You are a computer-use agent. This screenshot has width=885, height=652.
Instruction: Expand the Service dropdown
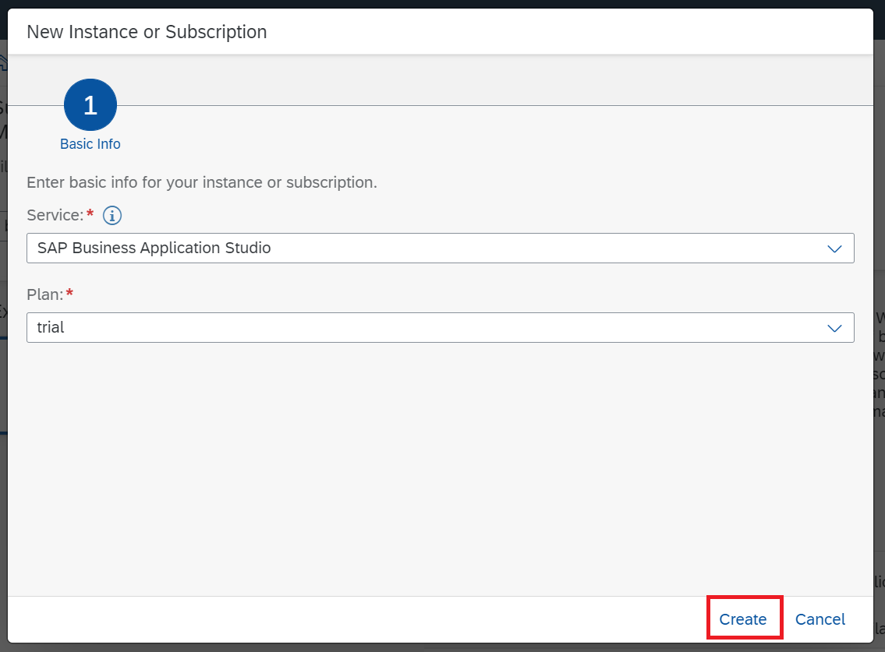click(x=834, y=248)
